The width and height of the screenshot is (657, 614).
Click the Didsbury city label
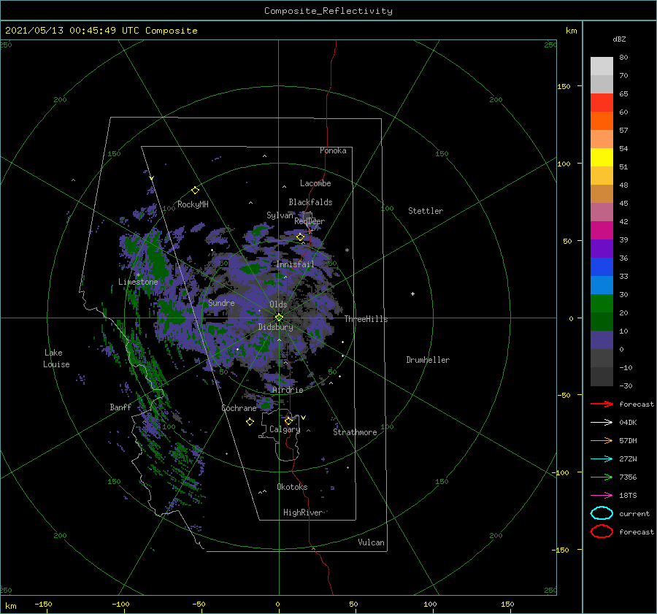[276, 327]
